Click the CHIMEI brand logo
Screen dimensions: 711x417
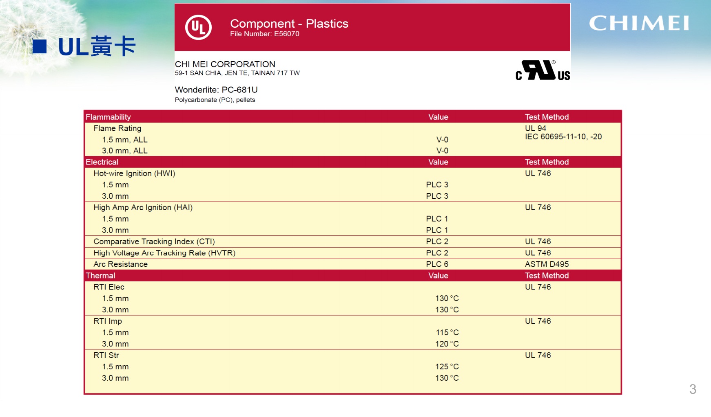pos(639,23)
